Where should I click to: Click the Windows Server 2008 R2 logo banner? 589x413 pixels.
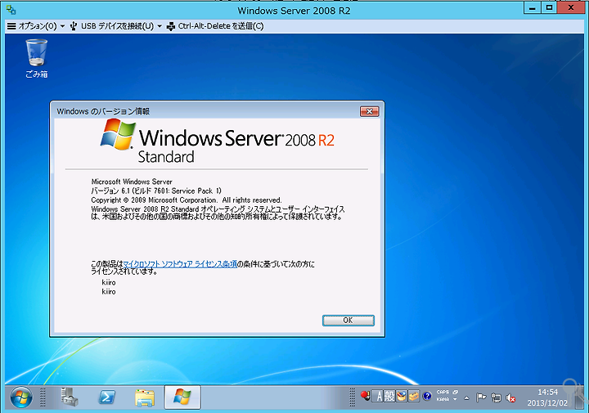pos(217,141)
